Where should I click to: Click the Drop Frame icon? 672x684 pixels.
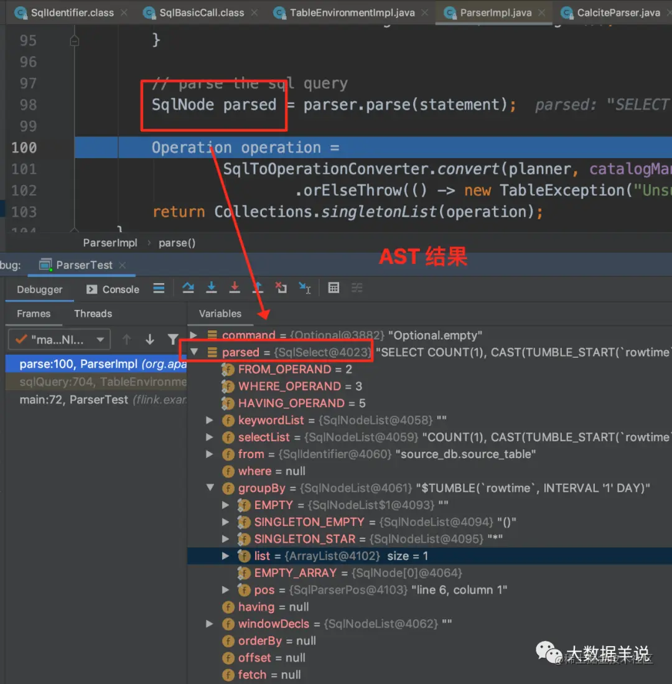click(x=281, y=288)
